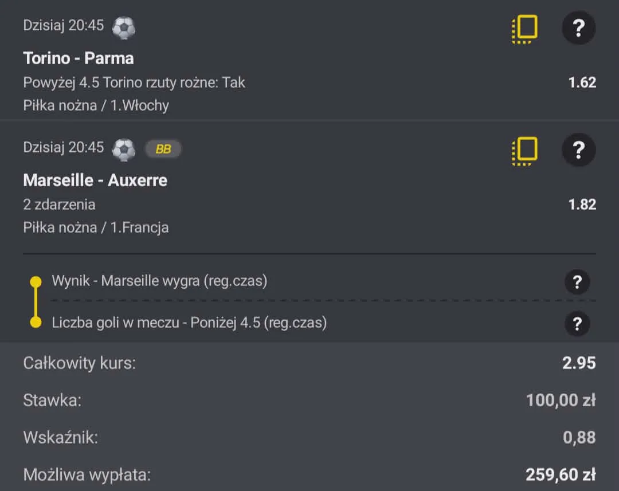The width and height of the screenshot is (619, 491).
Task: Click the question mark beside Marseille - Auxerre
Action: point(579,150)
